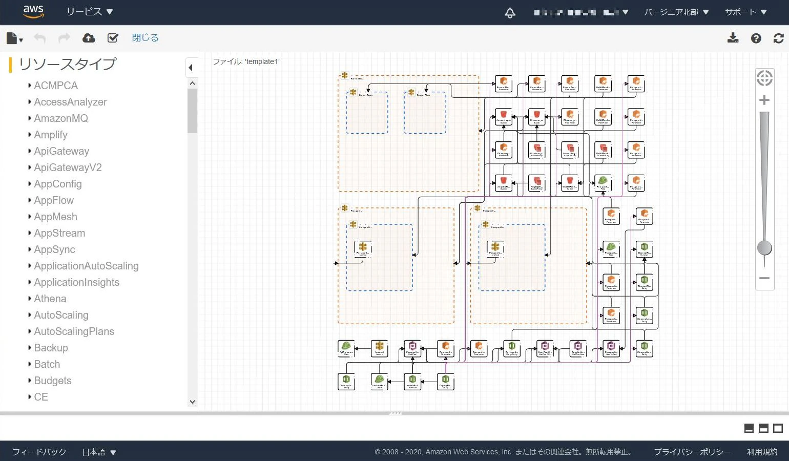Expand the AccessAnalyzer resource type
The height and width of the screenshot is (461, 789).
coord(30,102)
